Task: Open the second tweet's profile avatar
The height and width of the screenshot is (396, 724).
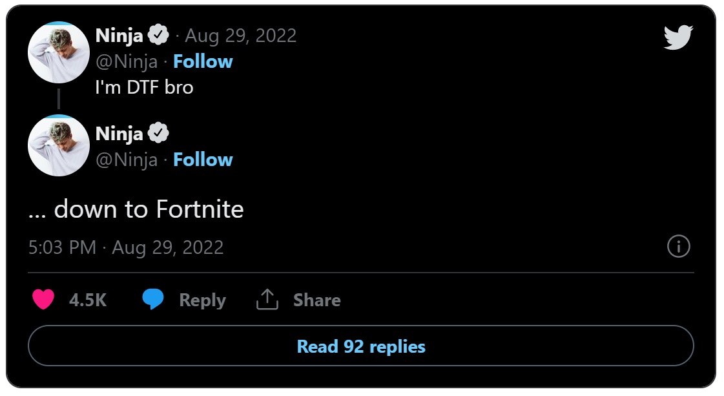Action: click(58, 146)
